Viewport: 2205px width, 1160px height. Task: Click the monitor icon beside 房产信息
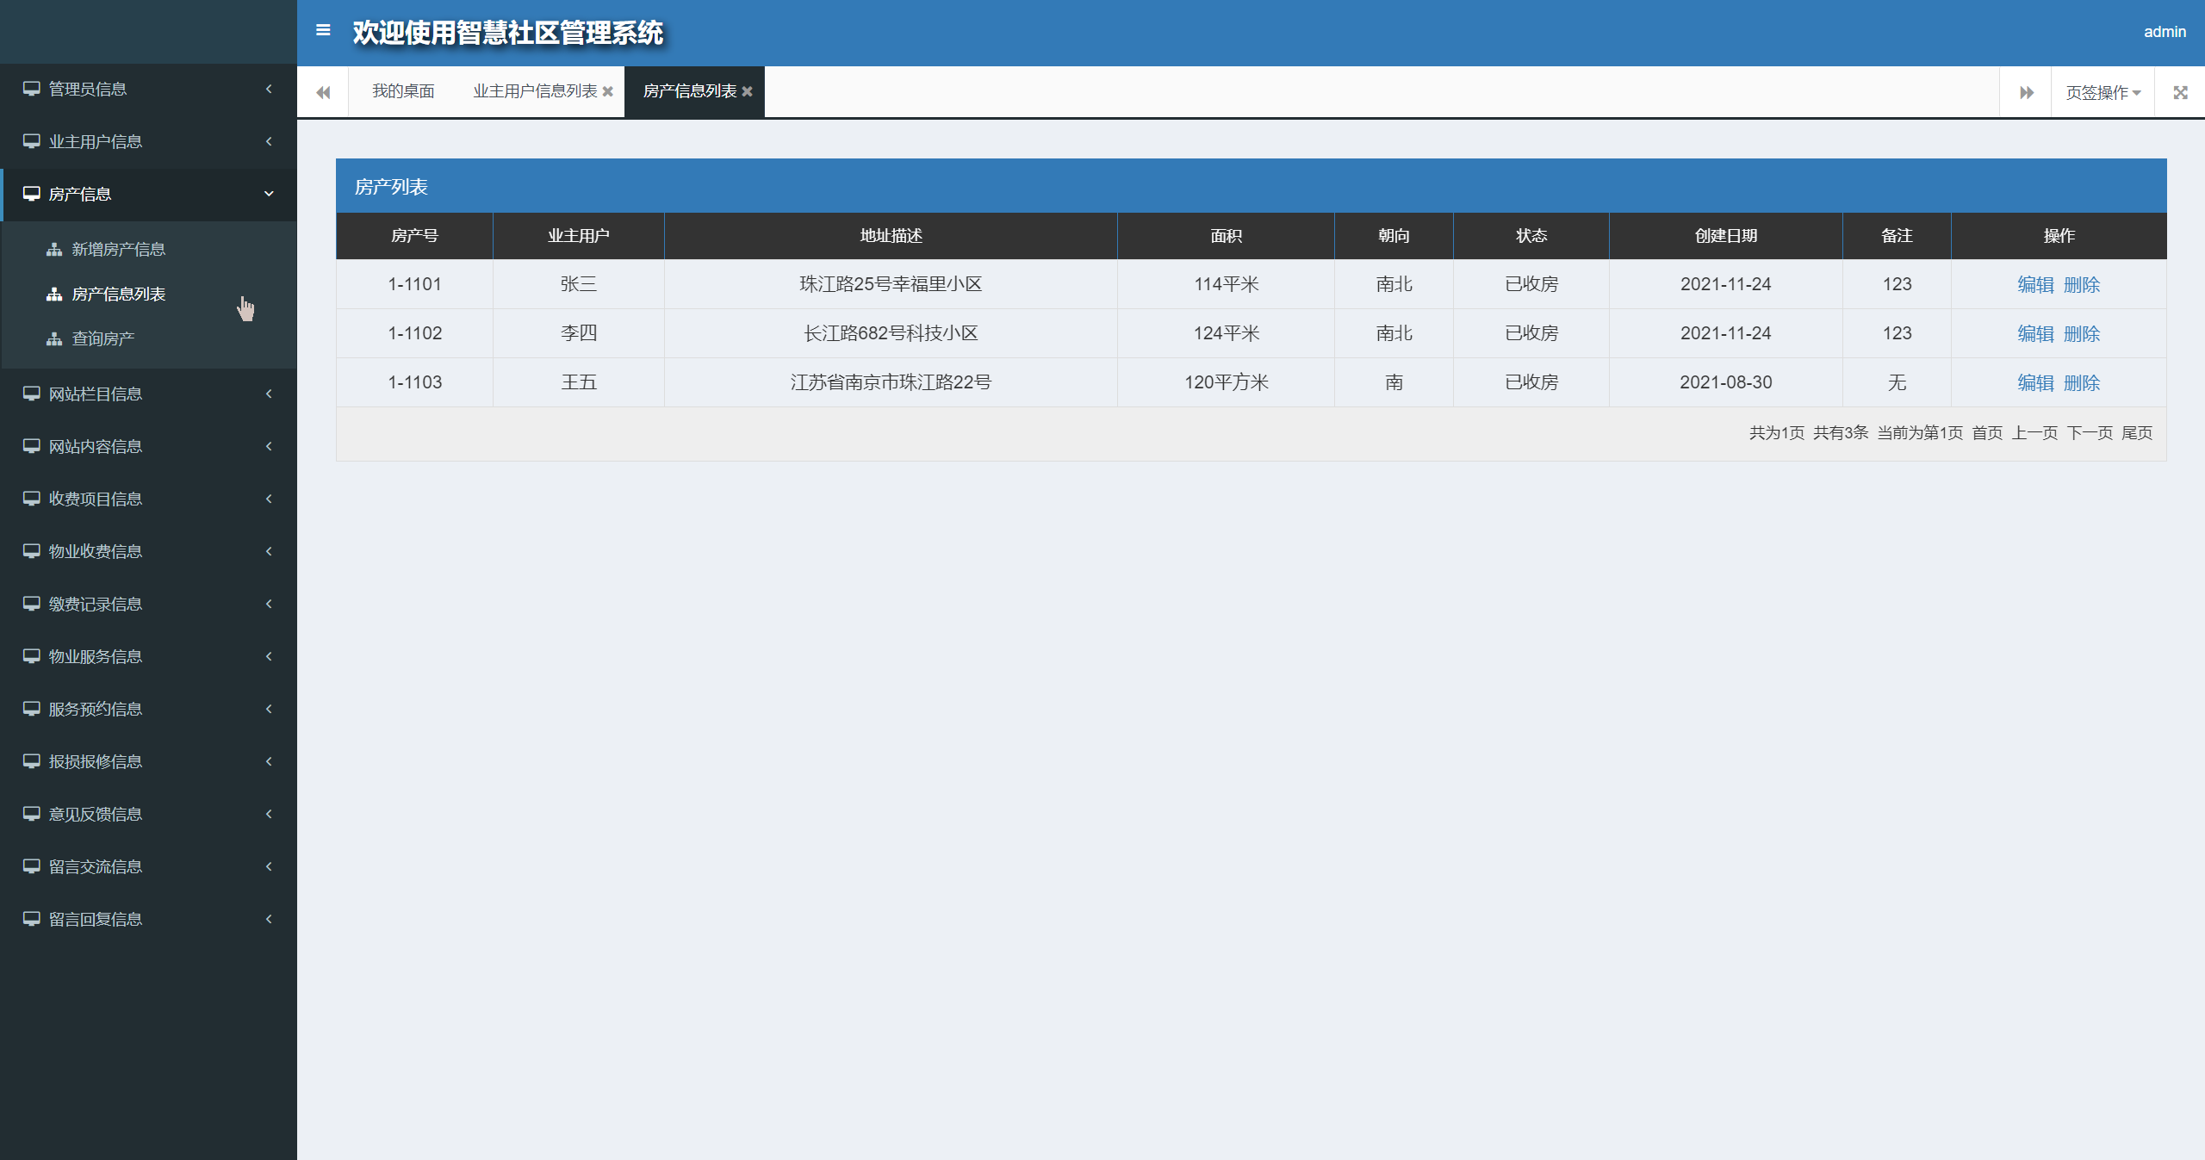32,194
